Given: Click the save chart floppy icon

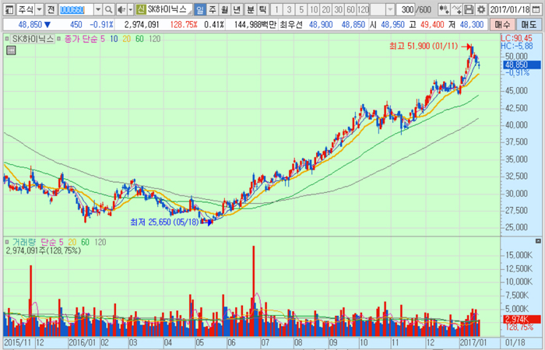Looking at the screenshot, I should point(469,9).
